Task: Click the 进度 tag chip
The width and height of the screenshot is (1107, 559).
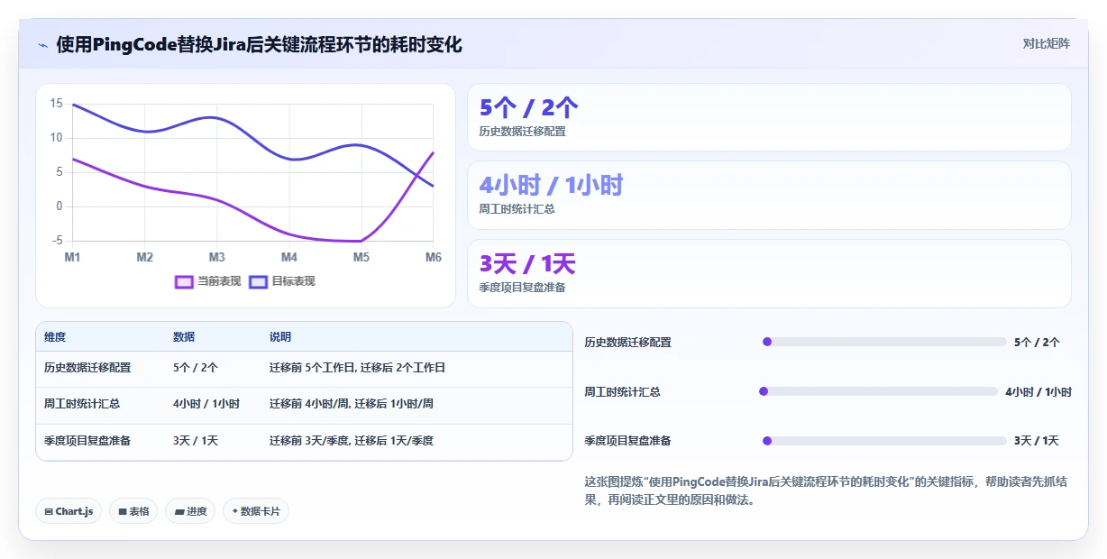Action: 190,511
